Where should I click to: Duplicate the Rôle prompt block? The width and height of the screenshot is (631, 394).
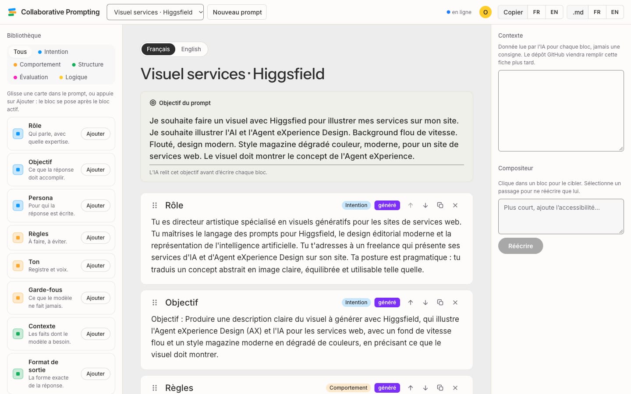tap(440, 205)
